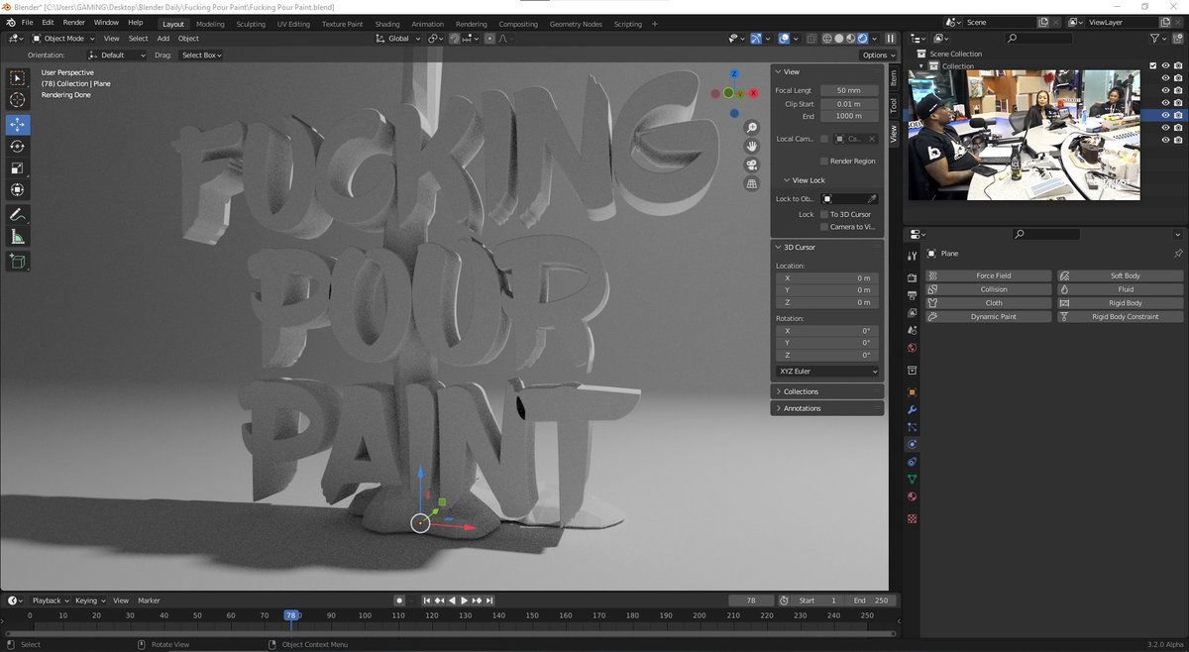This screenshot has height=652, width=1189.
Task: Open the Render properties tab
Action: pos(913,277)
